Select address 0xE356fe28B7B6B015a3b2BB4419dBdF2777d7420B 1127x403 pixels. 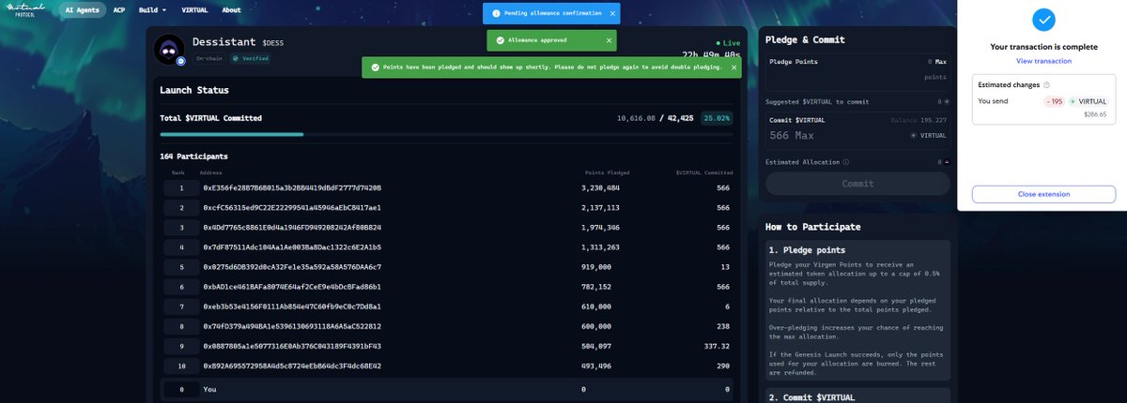coord(292,188)
